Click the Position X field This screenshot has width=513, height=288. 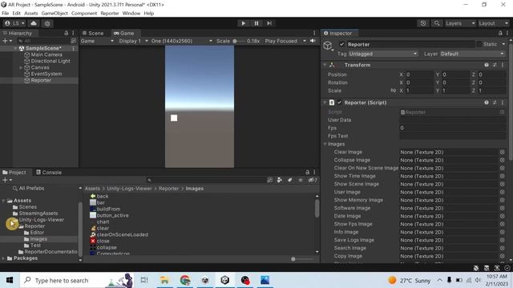pos(419,74)
